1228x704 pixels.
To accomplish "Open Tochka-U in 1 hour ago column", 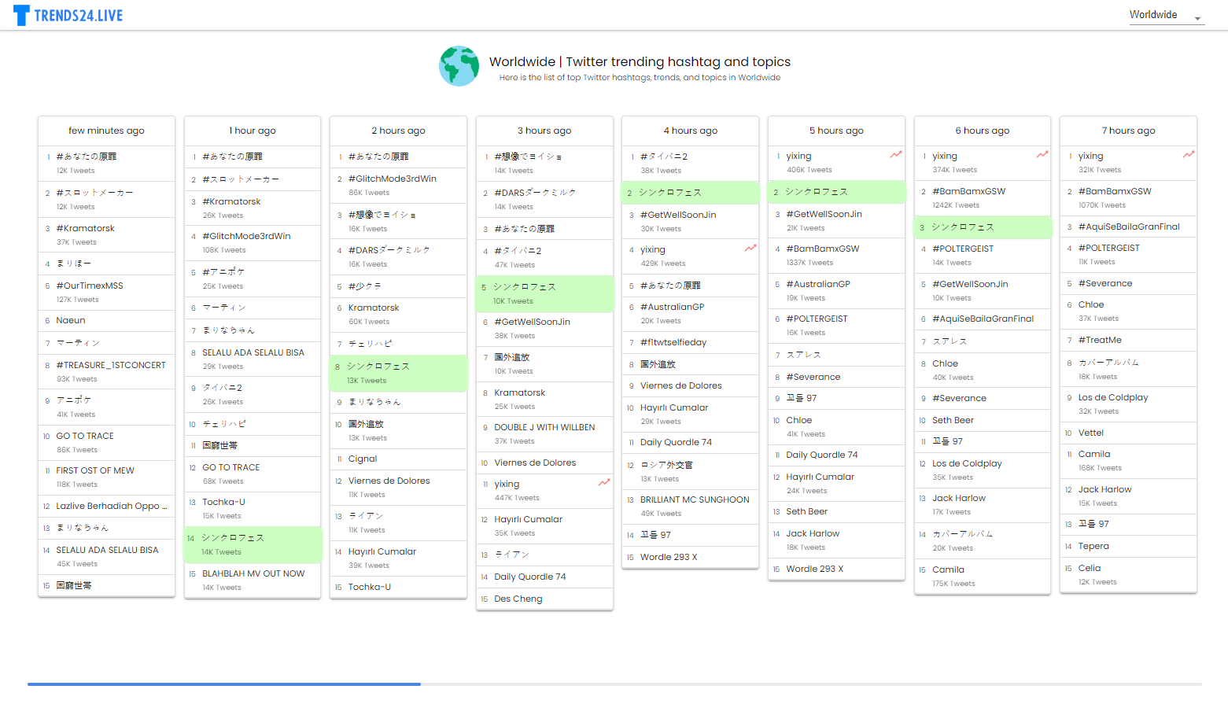I will (x=223, y=502).
